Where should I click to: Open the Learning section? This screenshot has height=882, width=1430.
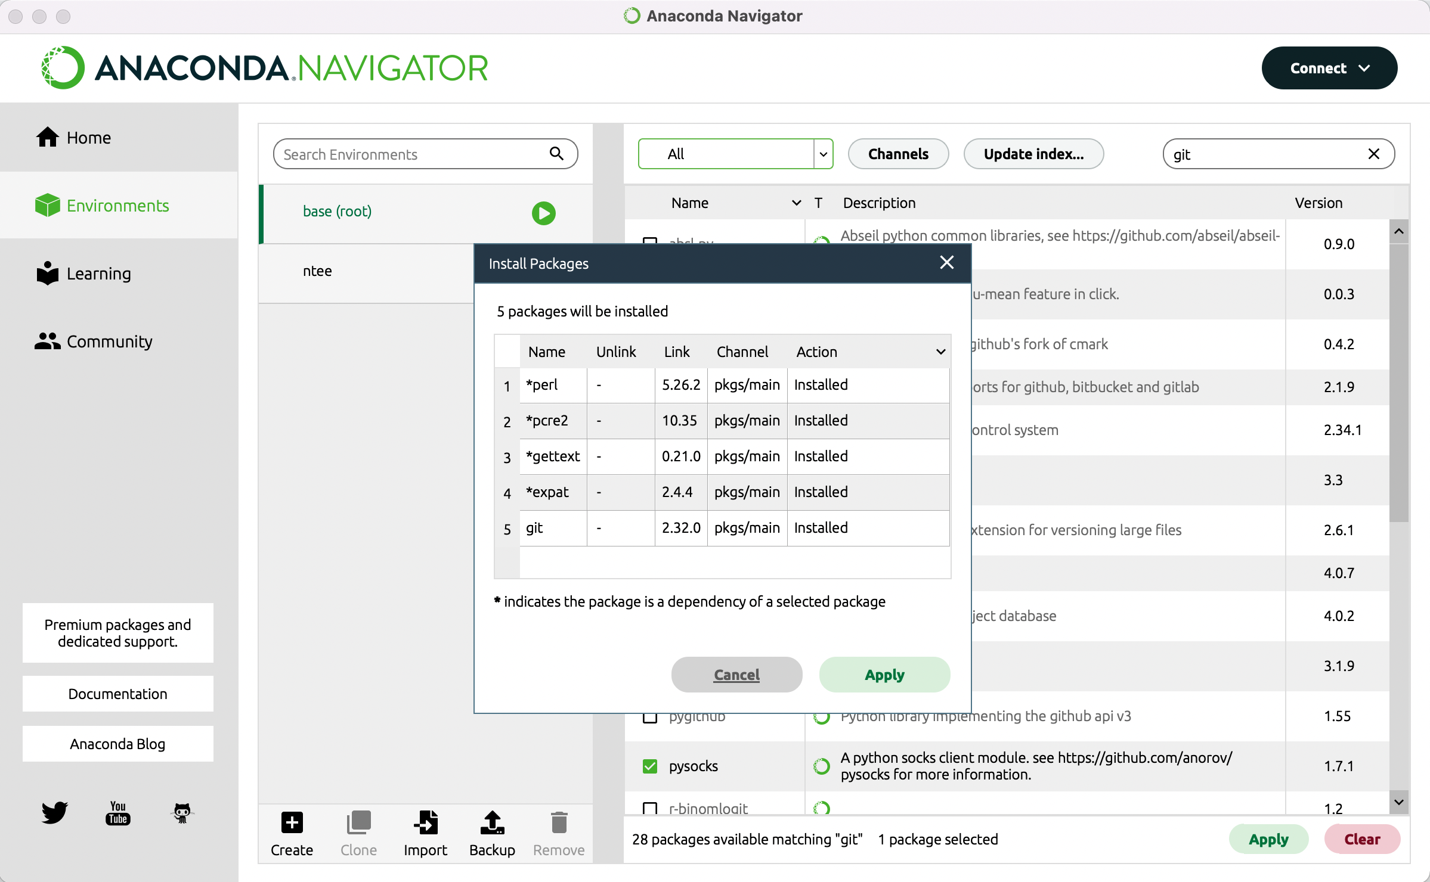(x=119, y=274)
